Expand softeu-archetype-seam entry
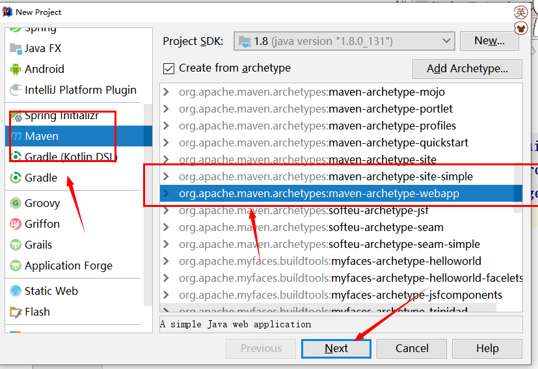This screenshot has width=538, height=369. [x=167, y=227]
